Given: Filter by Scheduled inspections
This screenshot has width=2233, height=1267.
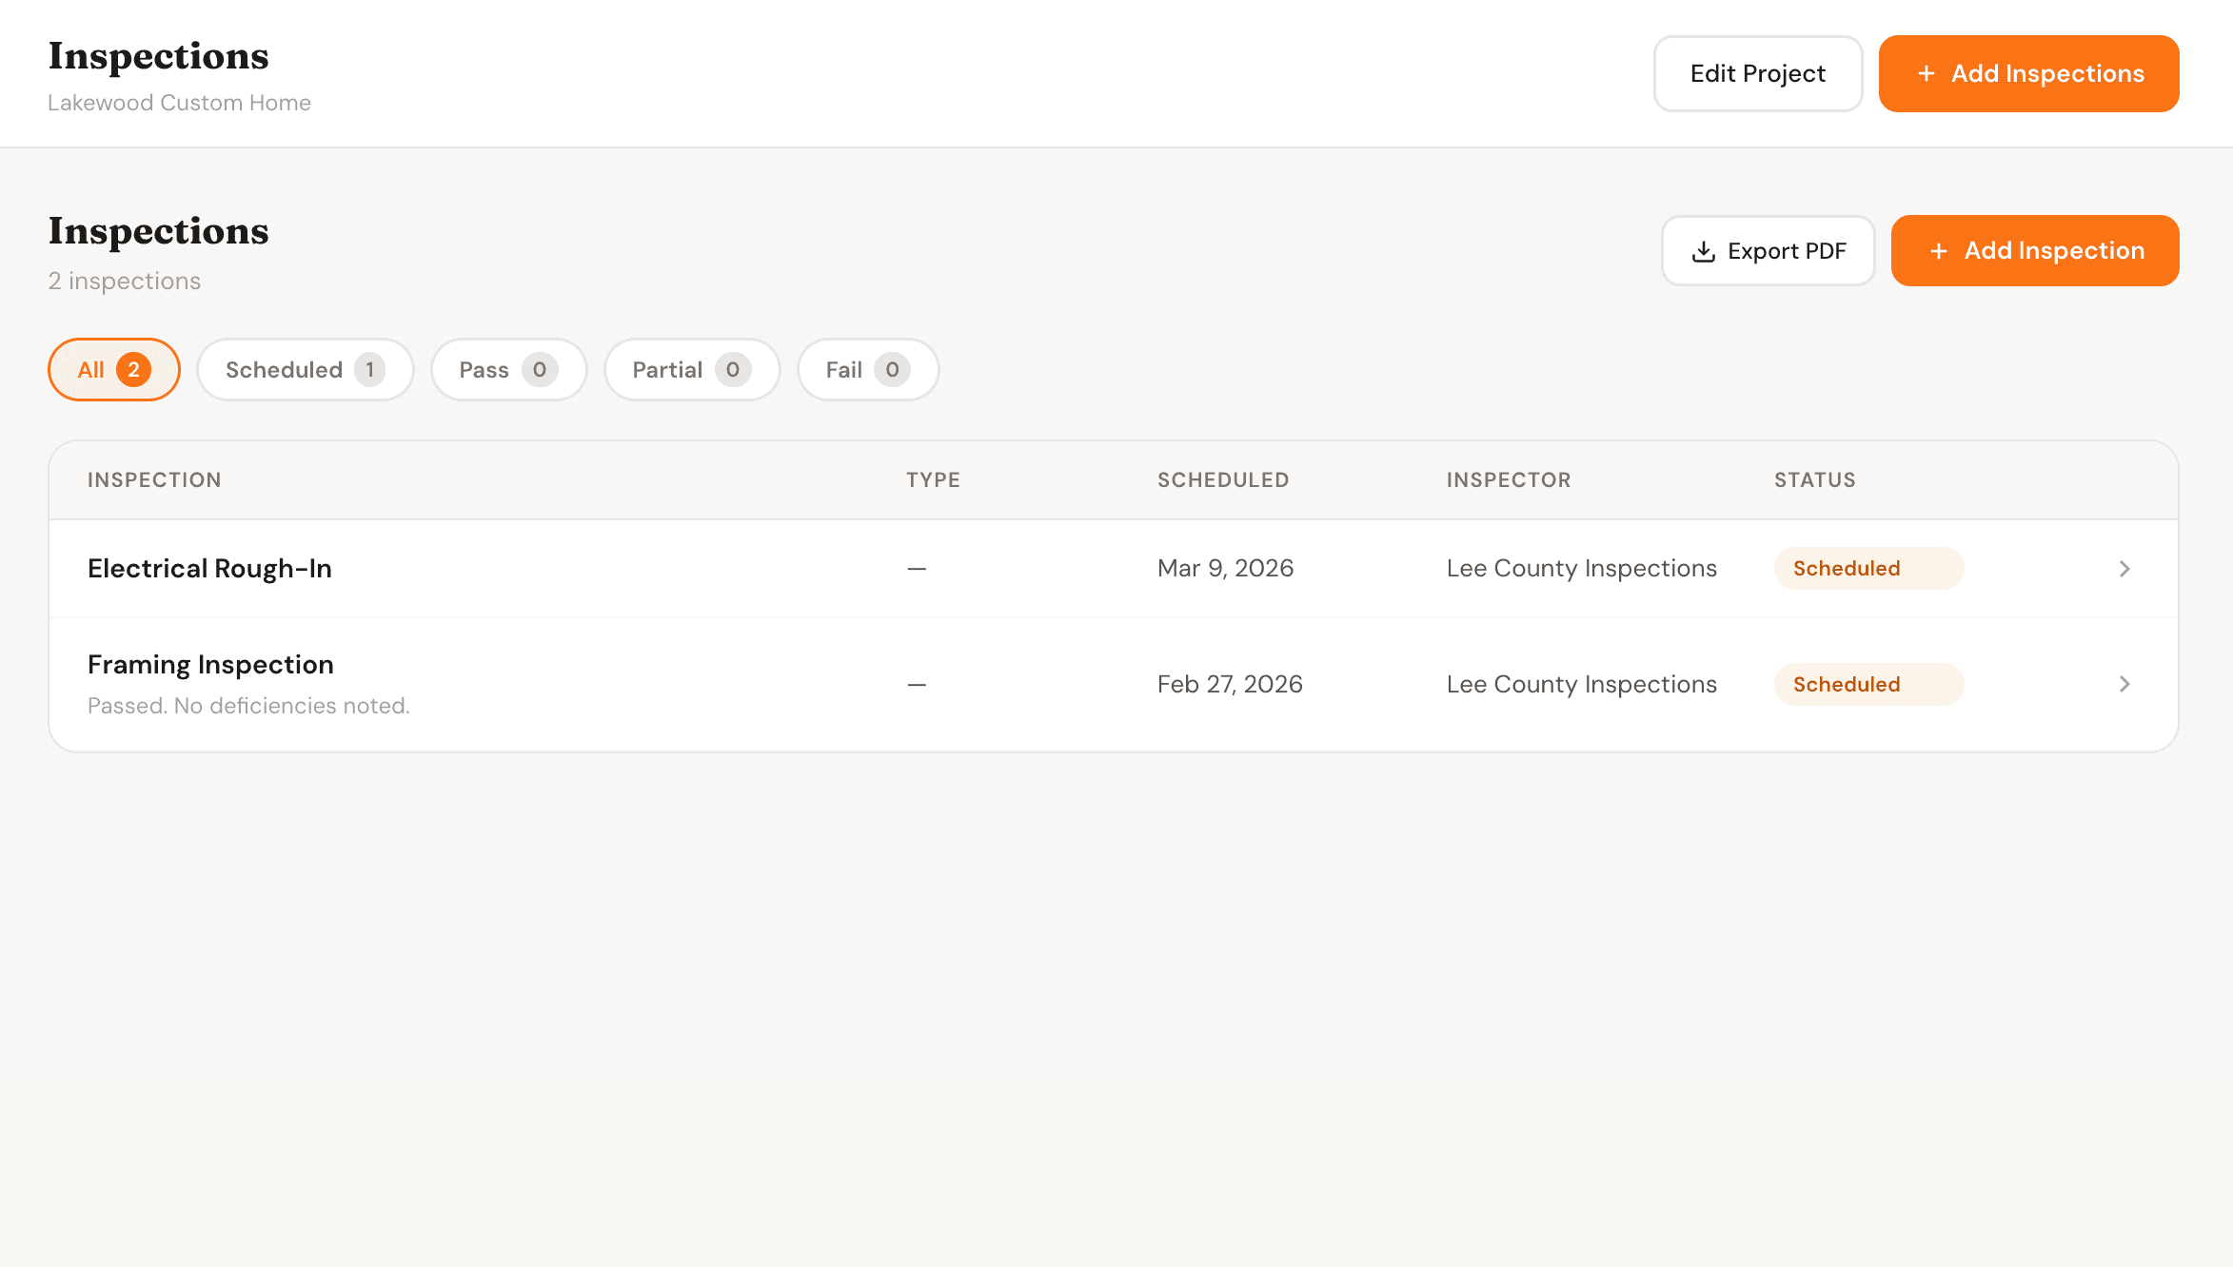Looking at the screenshot, I should [305, 370].
